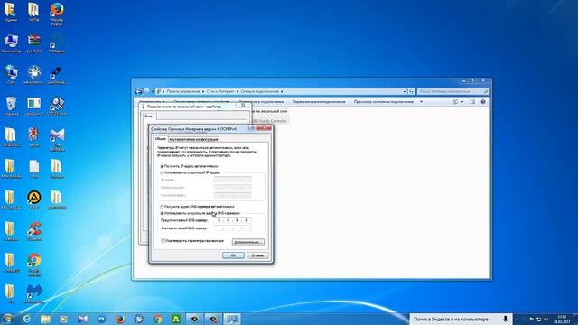The image size is (578, 325).
Task: Open help in Network Connections toolbar
Action: [x=483, y=102]
